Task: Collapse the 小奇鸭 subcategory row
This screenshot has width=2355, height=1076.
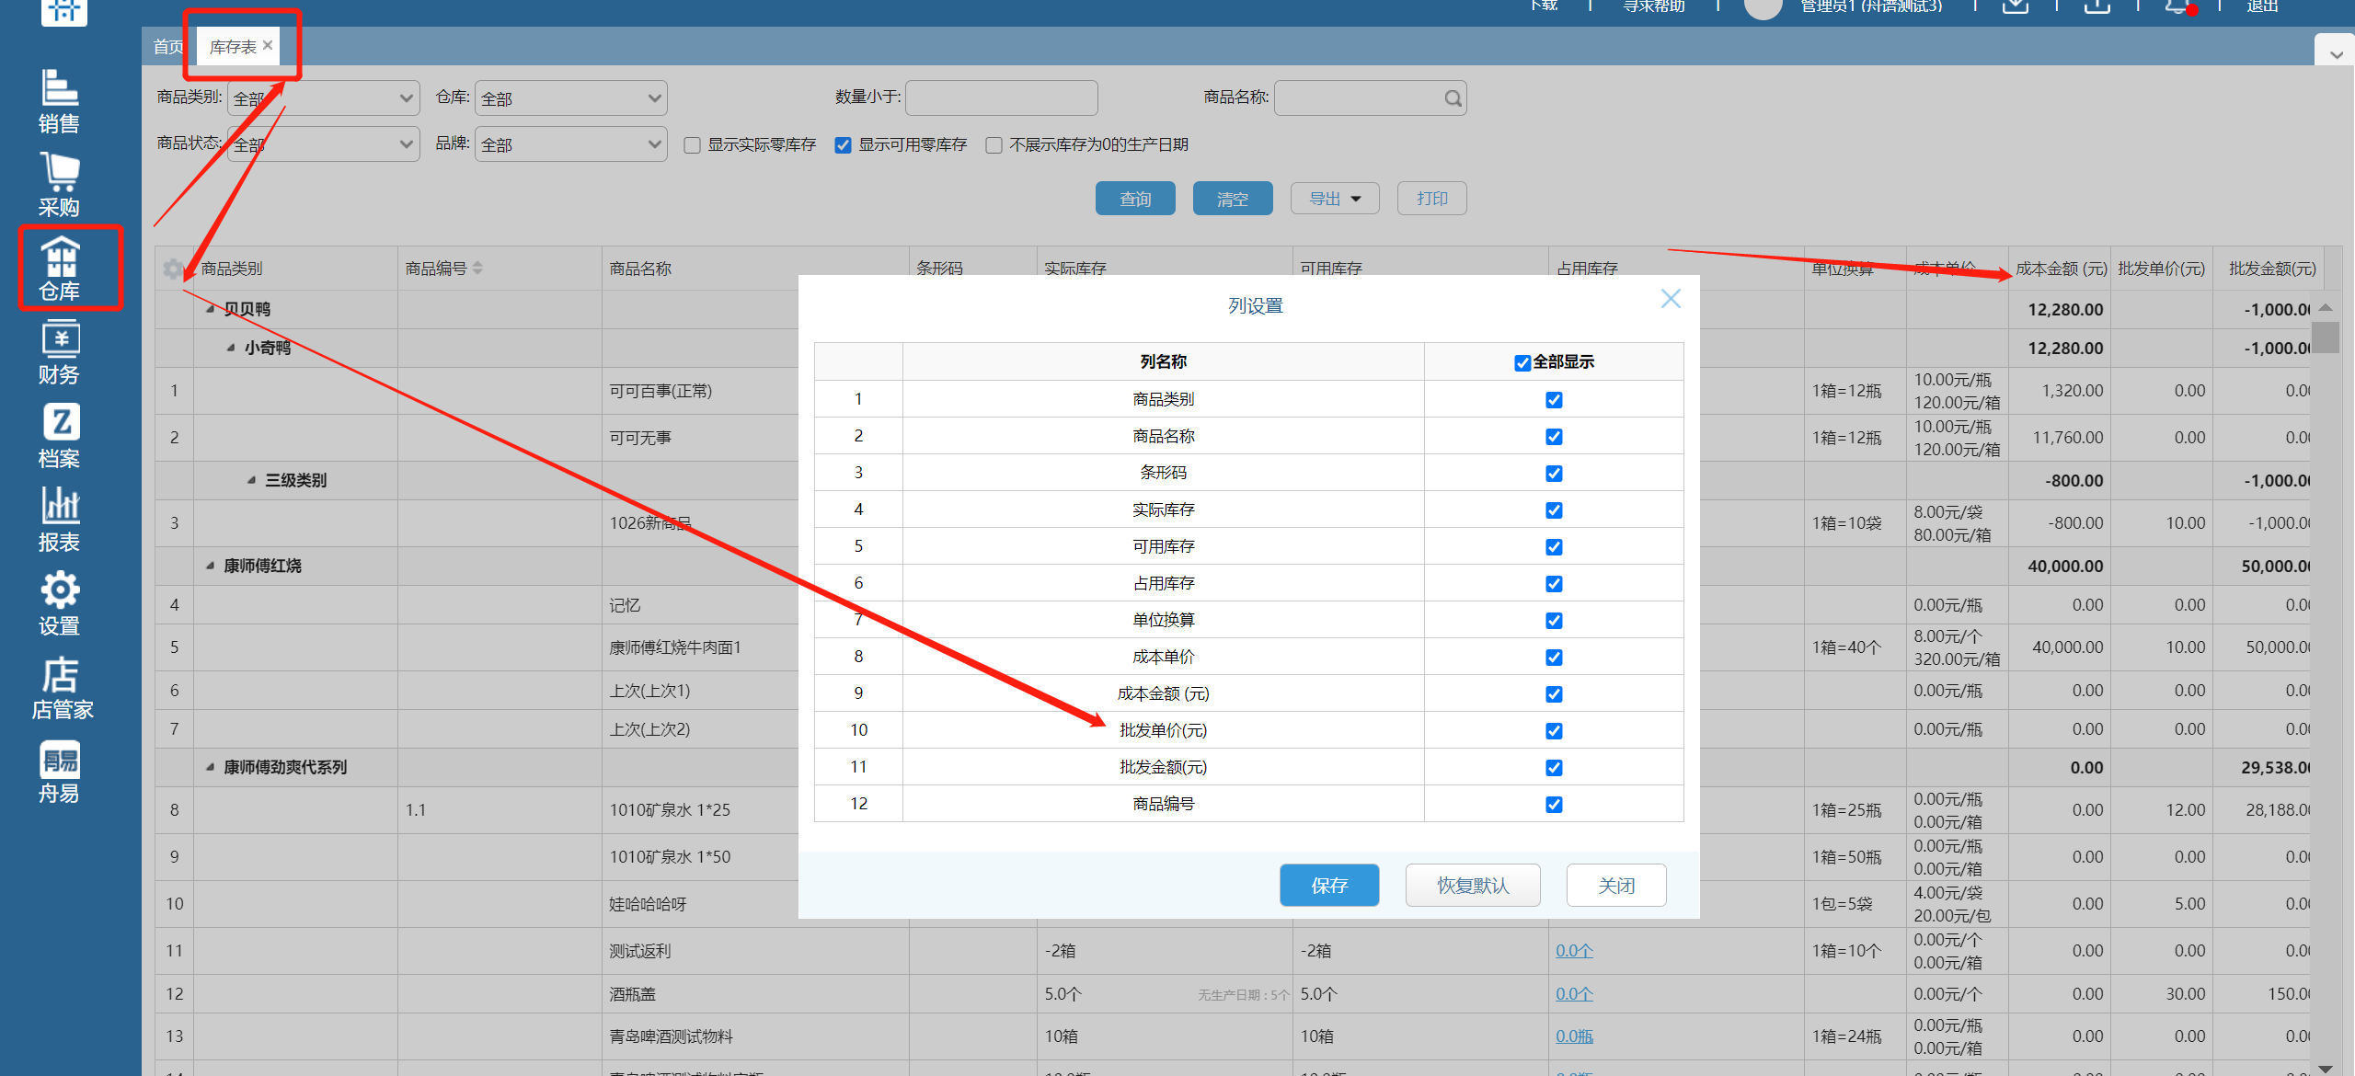Action: (231, 348)
